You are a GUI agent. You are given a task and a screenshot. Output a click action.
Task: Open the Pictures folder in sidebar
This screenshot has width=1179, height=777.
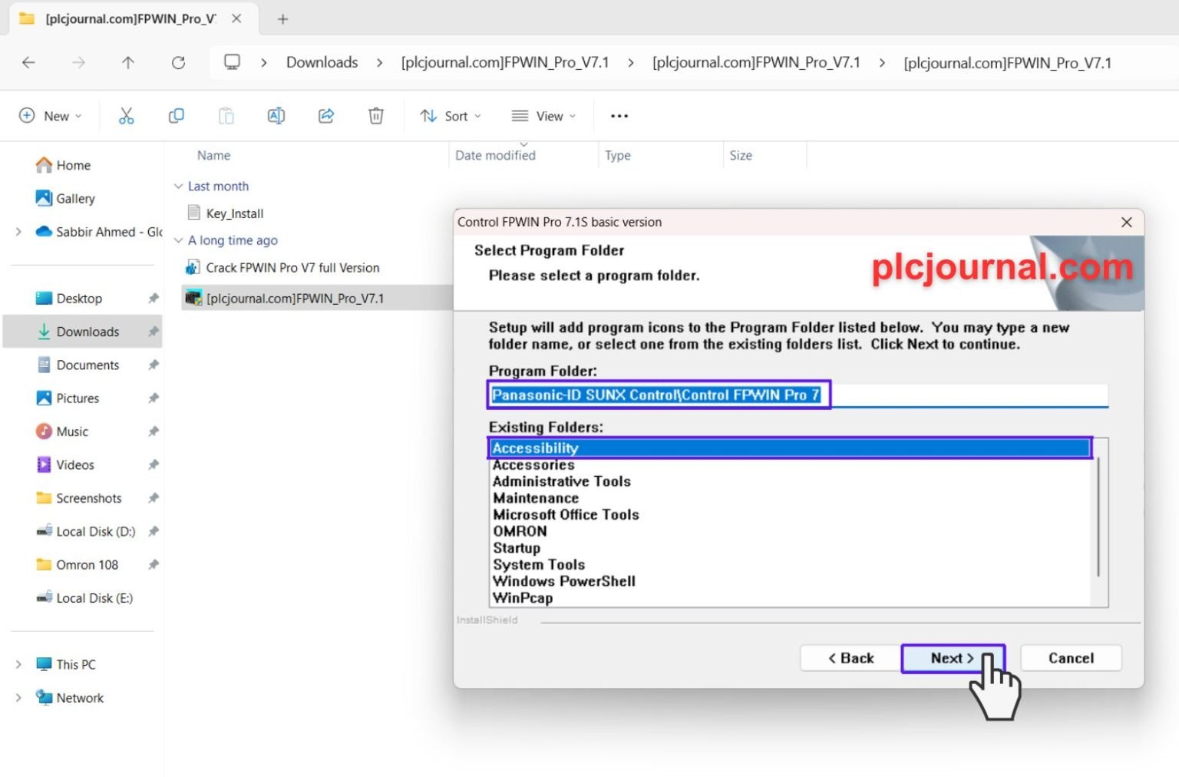pos(78,398)
